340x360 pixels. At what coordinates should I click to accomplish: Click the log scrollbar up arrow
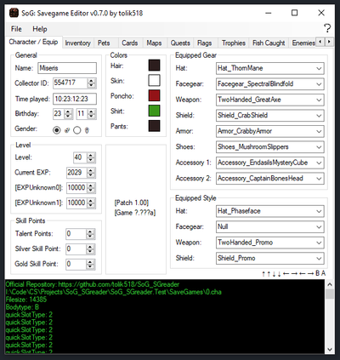click(x=330, y=284)
